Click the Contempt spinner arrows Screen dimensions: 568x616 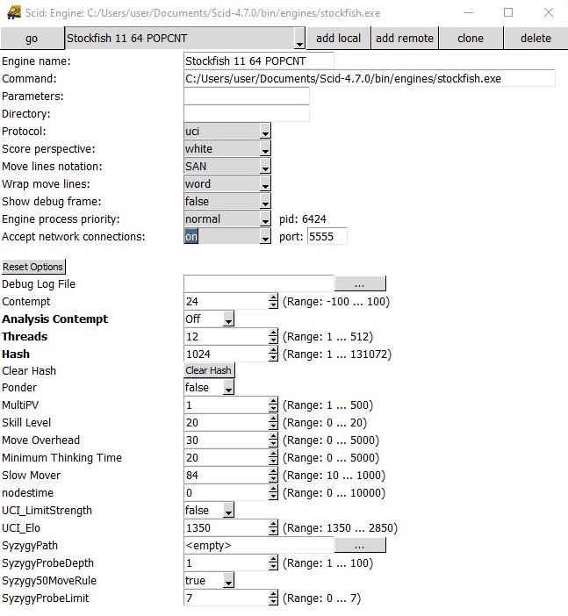click(x=273, y=301)
